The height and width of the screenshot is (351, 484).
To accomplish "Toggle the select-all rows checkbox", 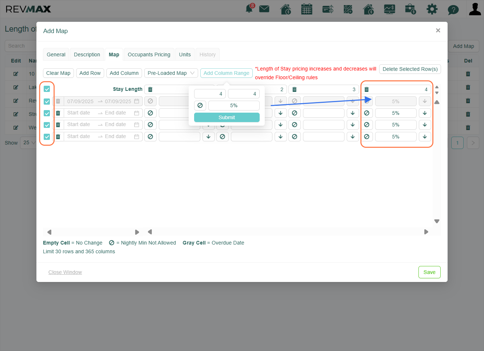I will coord(47,89).
